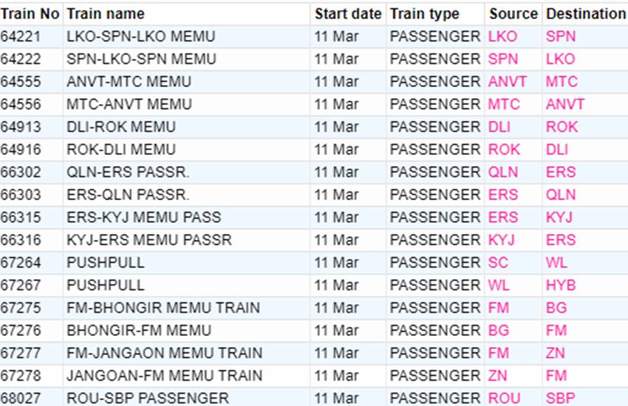Select the Source column header
Image resolution: width=628 pixels, height=406 pixels.
(x=513, y=13)
